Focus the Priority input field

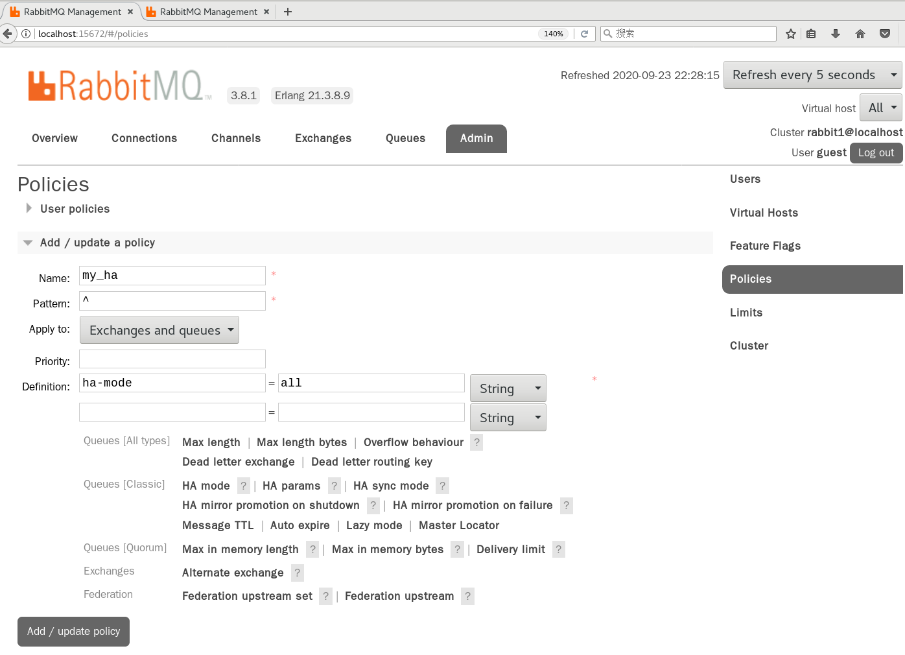click(x=172, y=359)
